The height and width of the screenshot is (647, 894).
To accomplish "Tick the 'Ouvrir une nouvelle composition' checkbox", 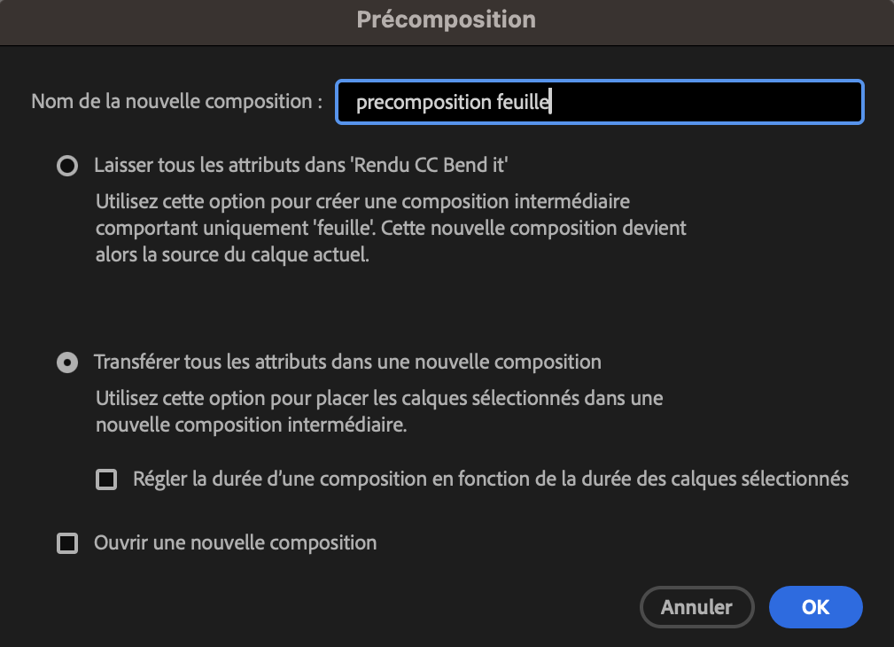I will (67, 543).
